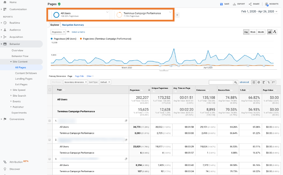Check the row 2 checkbox
283x175 pixels.
tap(50, 140)
